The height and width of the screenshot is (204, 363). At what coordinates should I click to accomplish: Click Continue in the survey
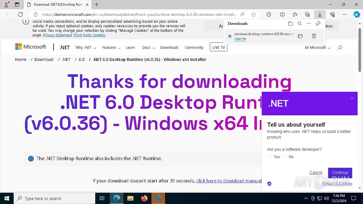340,173
